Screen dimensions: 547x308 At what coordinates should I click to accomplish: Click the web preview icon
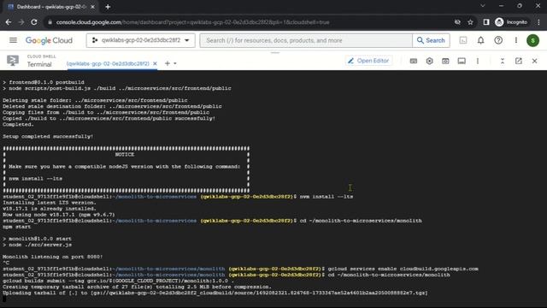(445, 61)
